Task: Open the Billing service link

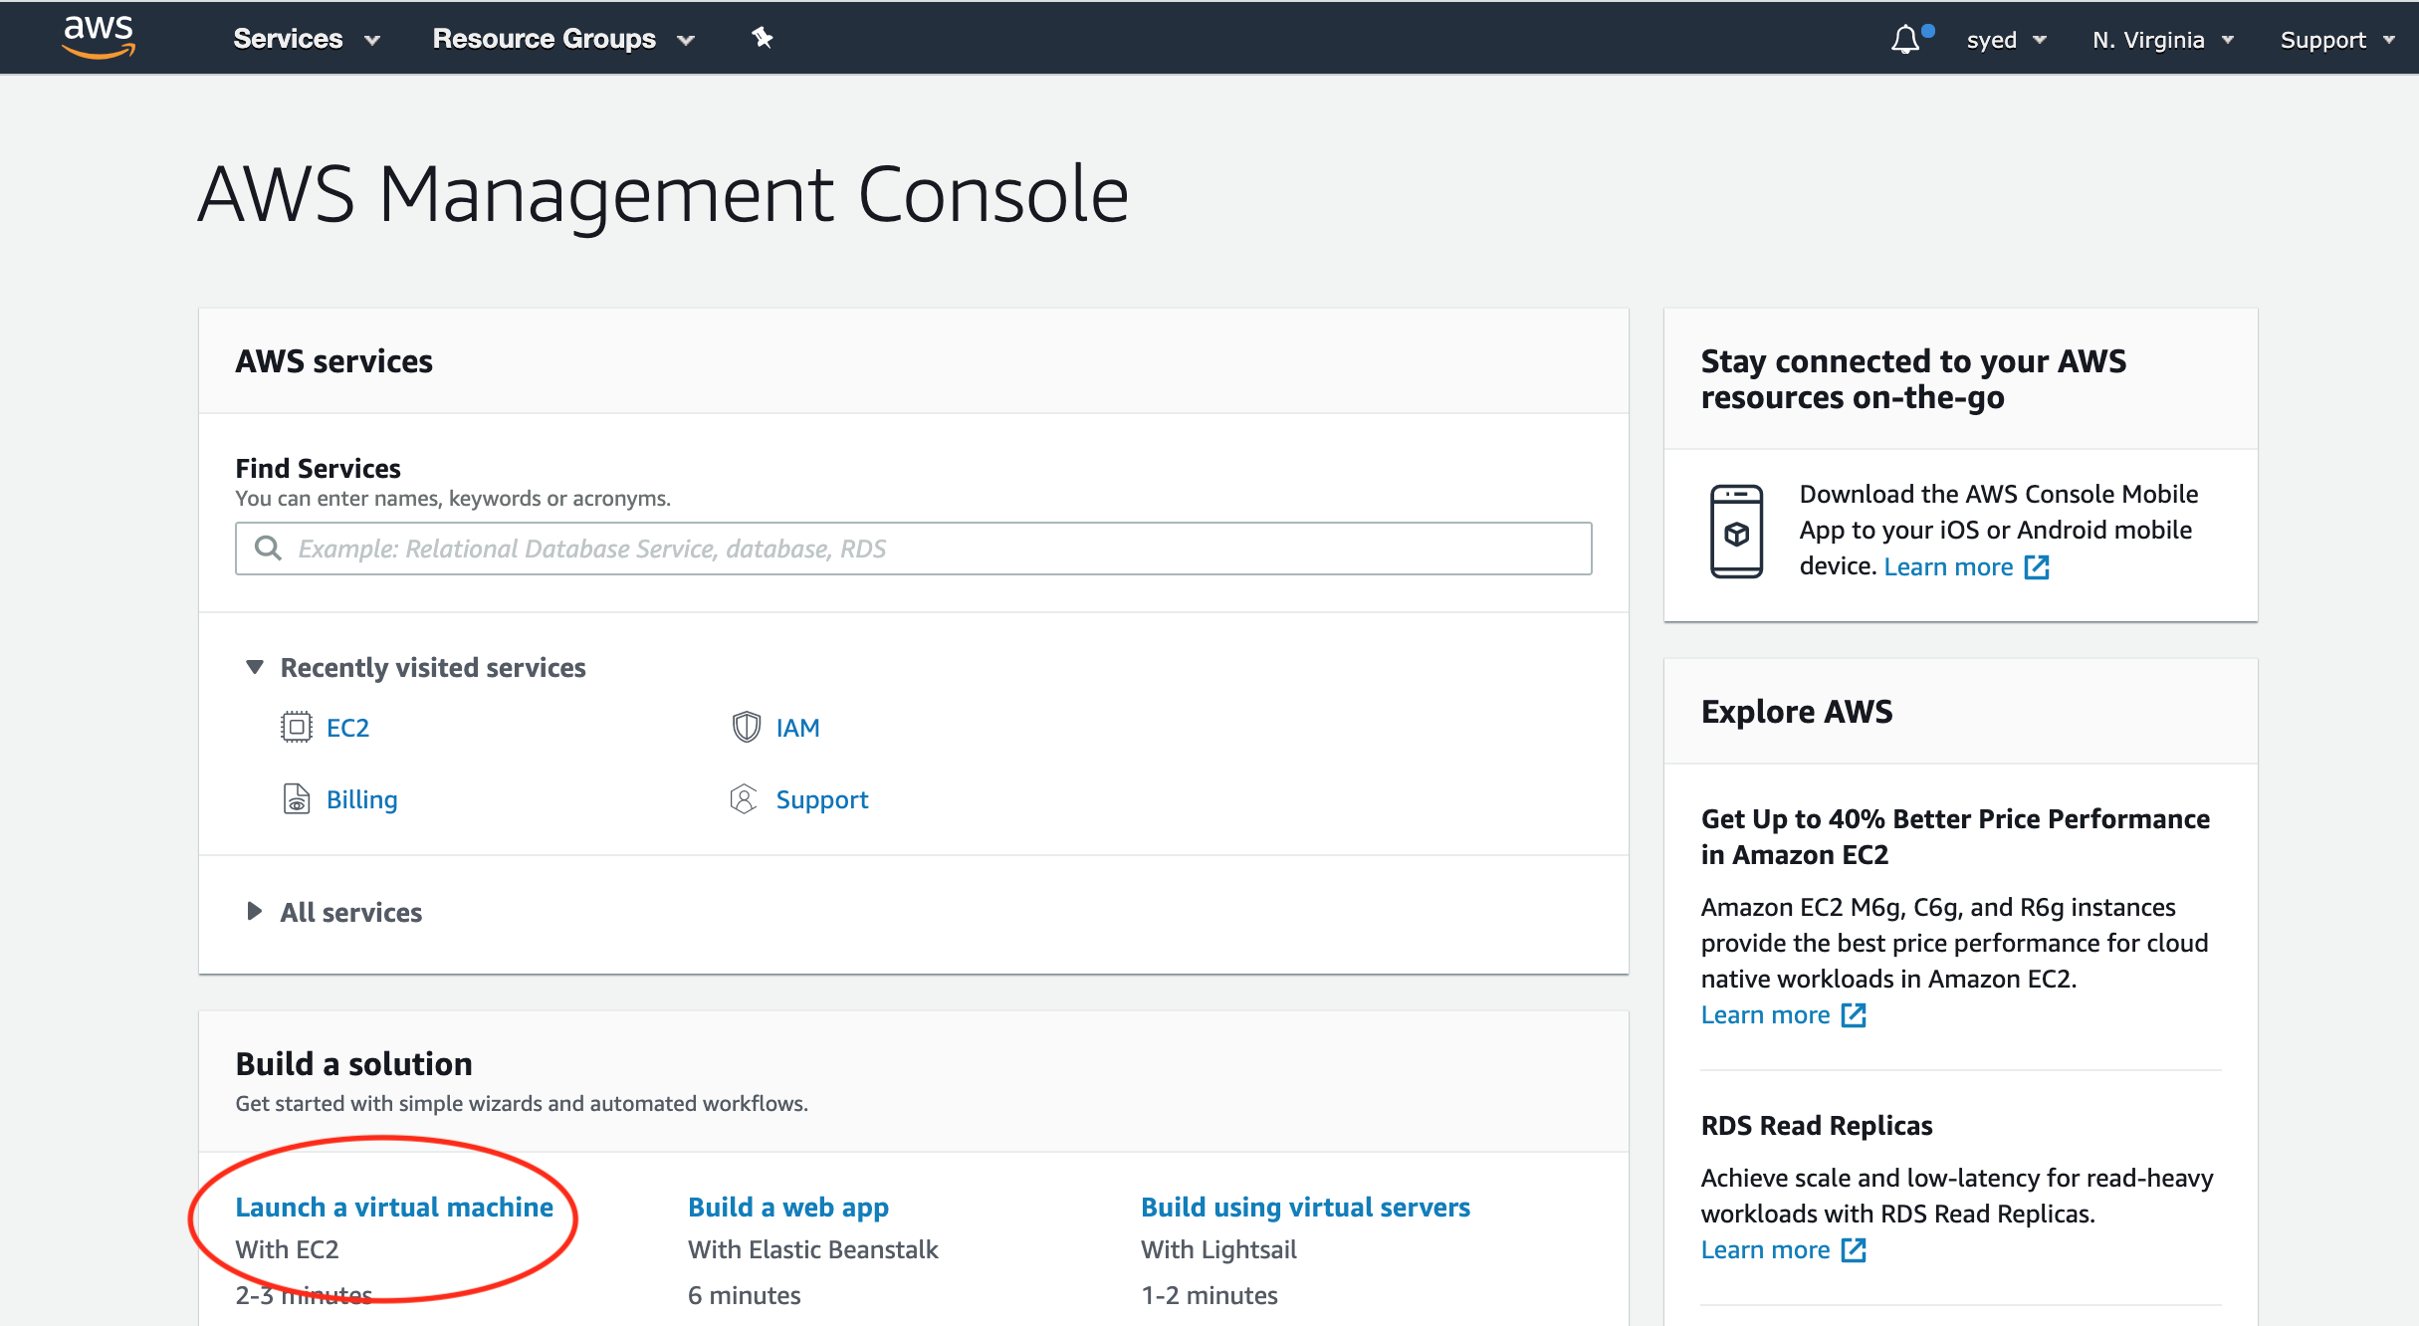Action: [x=361, y=799]
